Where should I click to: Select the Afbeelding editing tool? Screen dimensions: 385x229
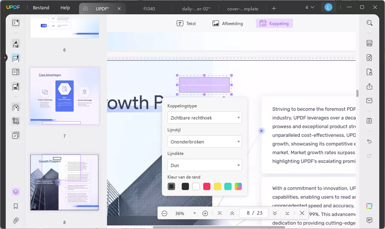(227, 23)
